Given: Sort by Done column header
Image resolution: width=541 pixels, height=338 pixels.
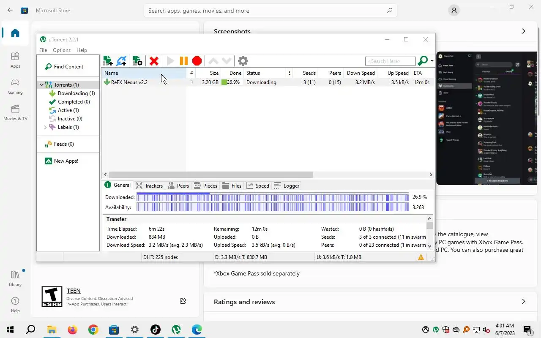Looking at the screenshot, I should (x=232, y=73).
